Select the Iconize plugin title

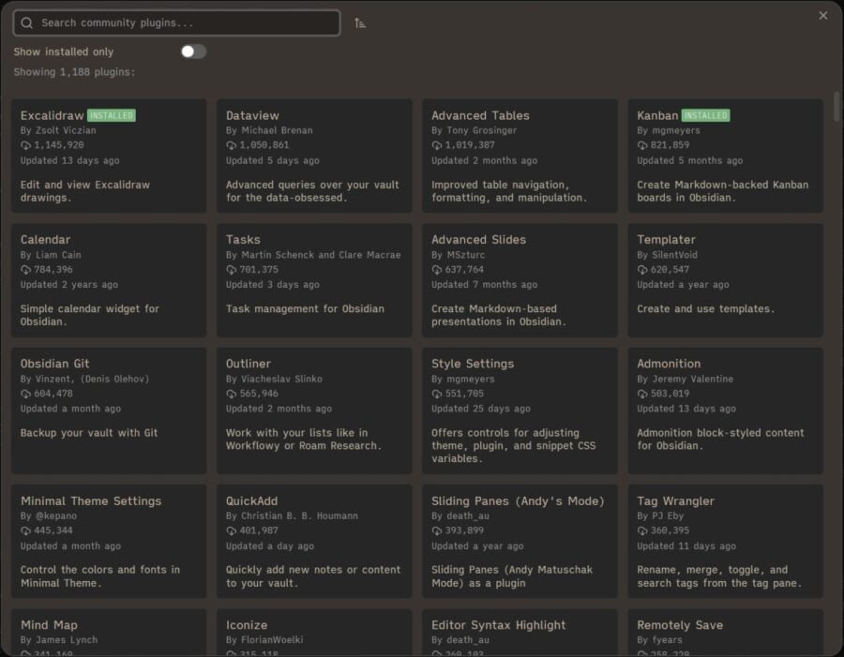247,625
